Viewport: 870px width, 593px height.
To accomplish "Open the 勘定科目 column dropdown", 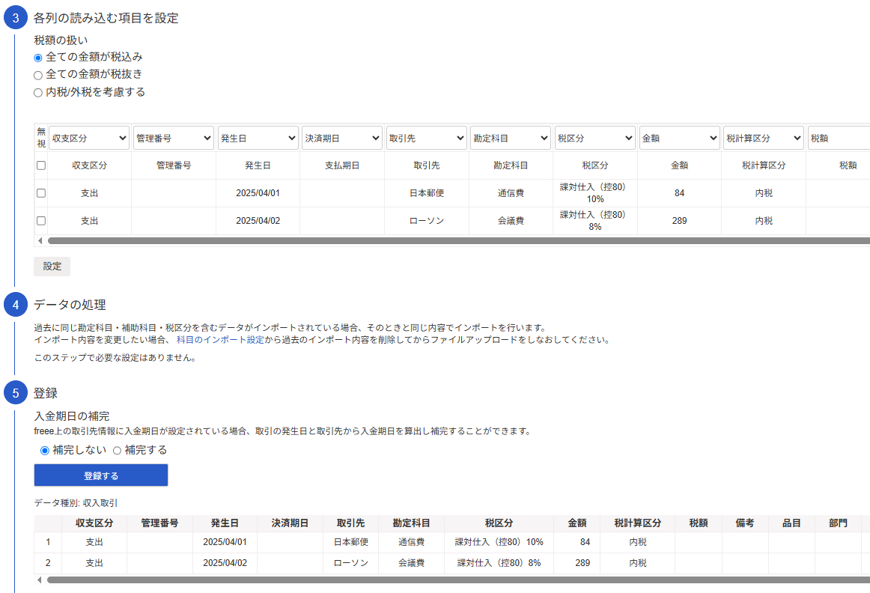I will click(x=511, y=138).
